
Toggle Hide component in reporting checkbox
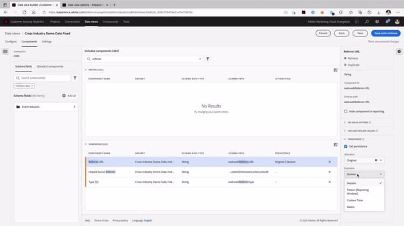345,112
